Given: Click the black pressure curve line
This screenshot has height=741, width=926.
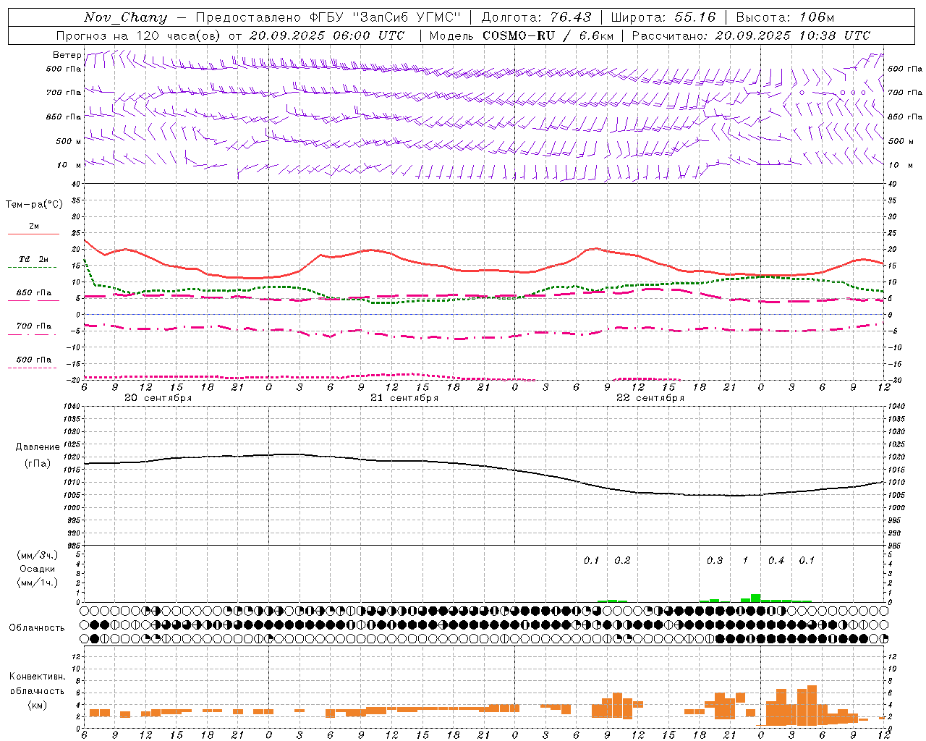Looking at the screenshot, I should (485, 465).
